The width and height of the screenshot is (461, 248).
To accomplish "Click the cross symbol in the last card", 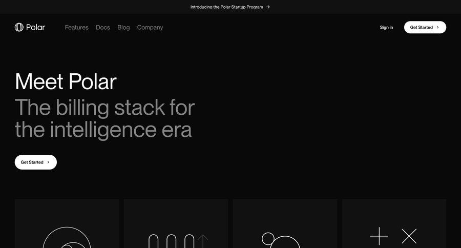I will (409, 236).
